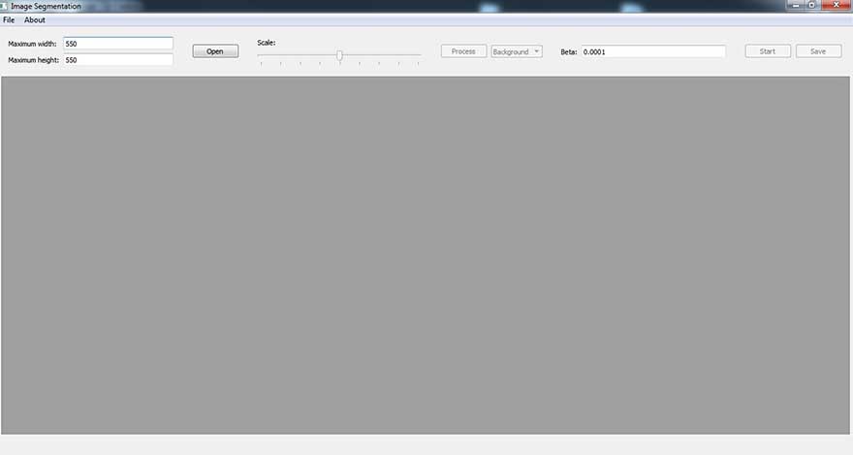Image resolution: width=853 pixels, height=455 pixels.
Task: Open the About menu
Action: click(35, 19)
